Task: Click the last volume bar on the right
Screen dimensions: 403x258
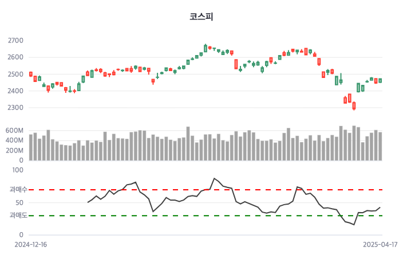Action: [x=380, y=146]
